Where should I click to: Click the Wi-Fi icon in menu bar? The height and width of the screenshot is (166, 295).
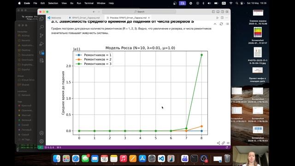click(231, 3)
